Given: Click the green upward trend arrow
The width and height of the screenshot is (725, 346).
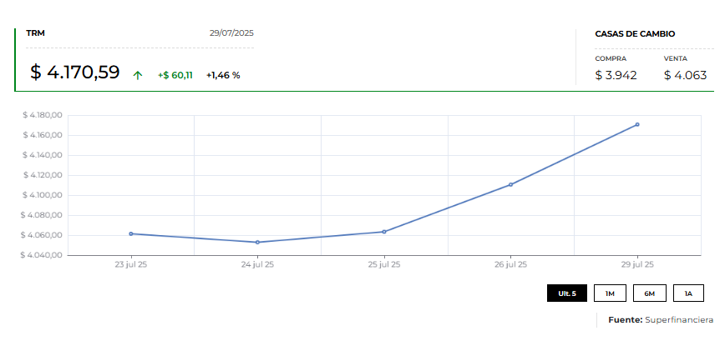Looking at the screenshot, I should click(138, 75).
